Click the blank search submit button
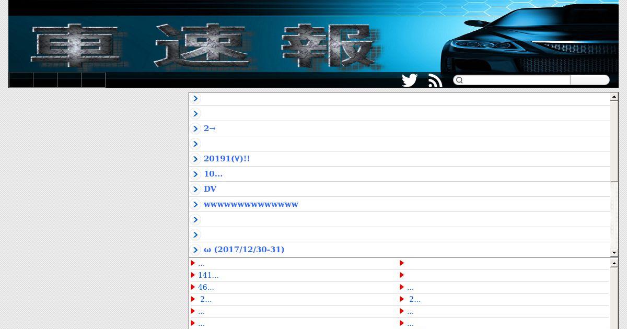This screenshot has width=627, height=329. point(590,80)
